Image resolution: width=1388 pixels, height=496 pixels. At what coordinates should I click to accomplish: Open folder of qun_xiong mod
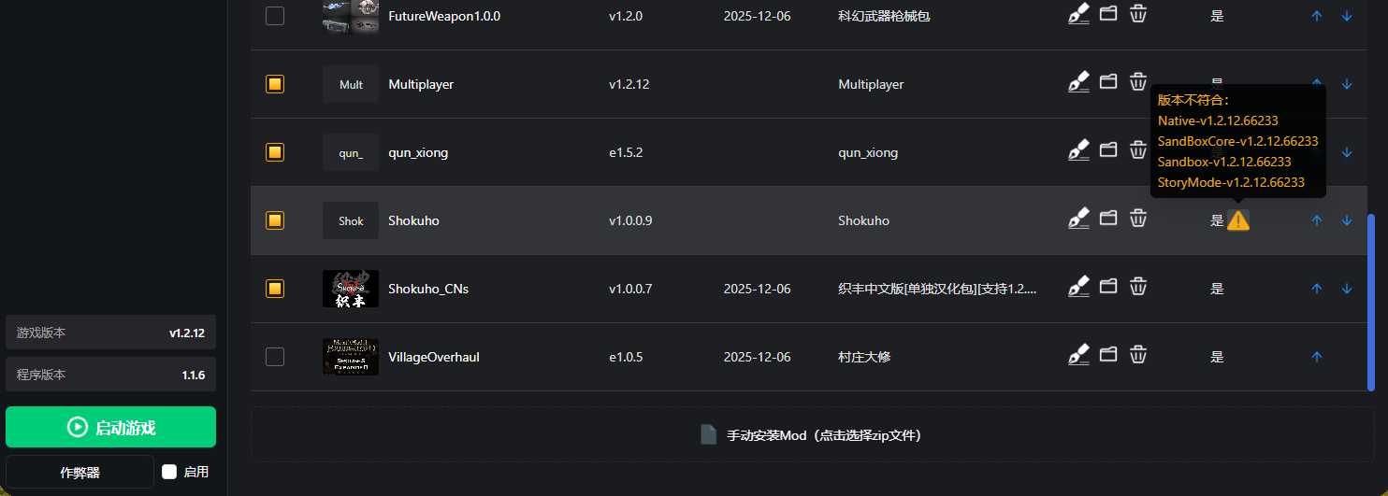[x=1108, y=149]
